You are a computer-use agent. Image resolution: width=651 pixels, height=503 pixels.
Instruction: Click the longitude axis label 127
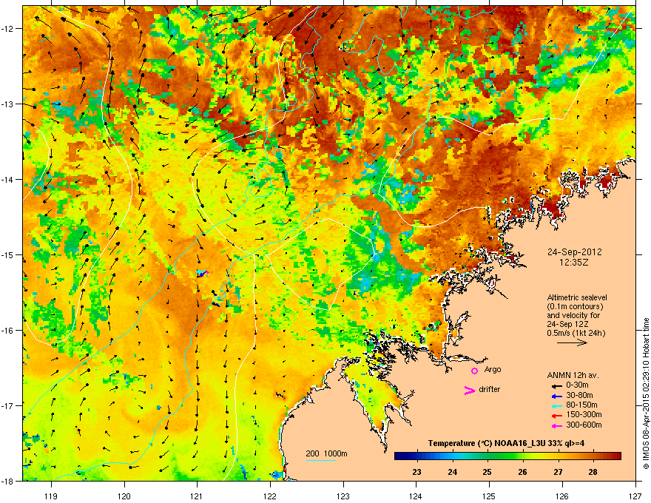[x=635, y=496]
